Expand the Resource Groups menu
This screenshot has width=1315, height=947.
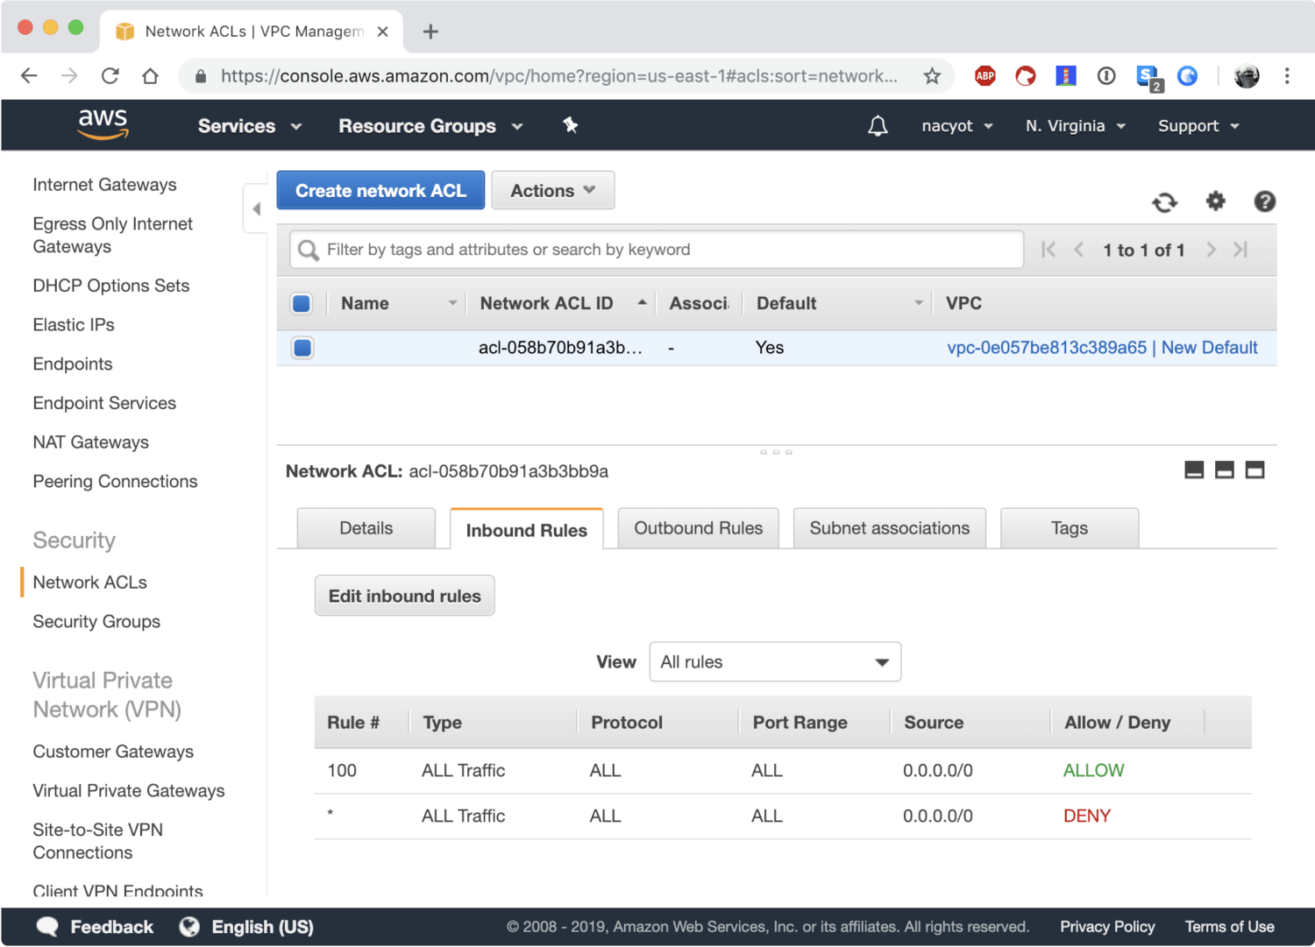coord(430,126)
